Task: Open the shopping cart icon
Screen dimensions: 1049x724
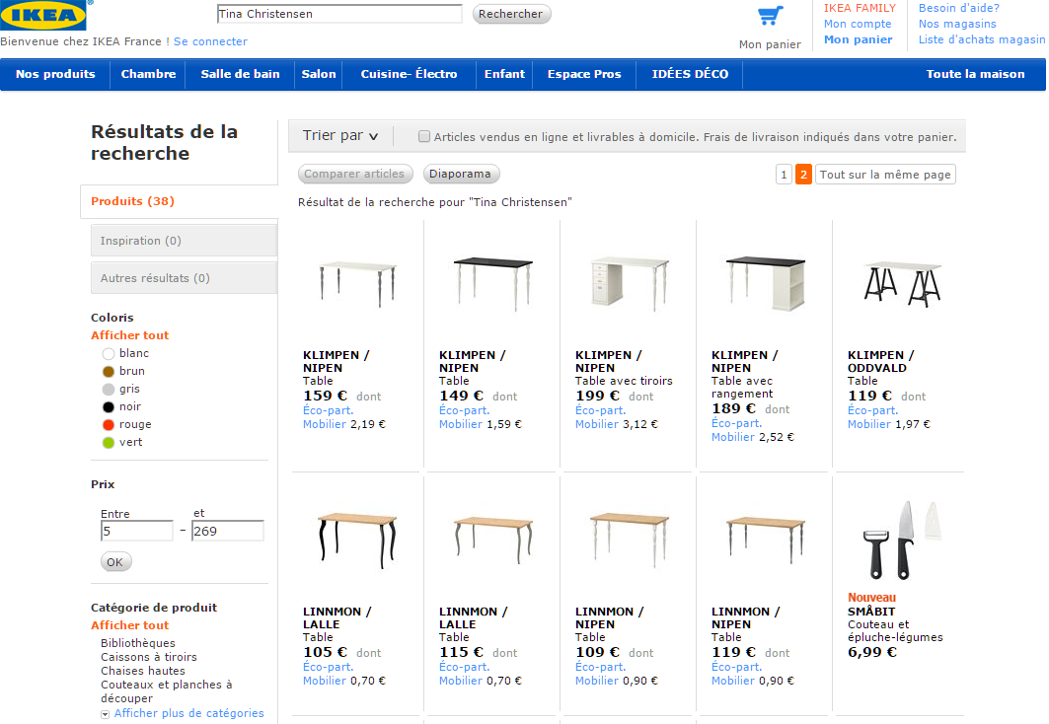Action: click(770, 16)
